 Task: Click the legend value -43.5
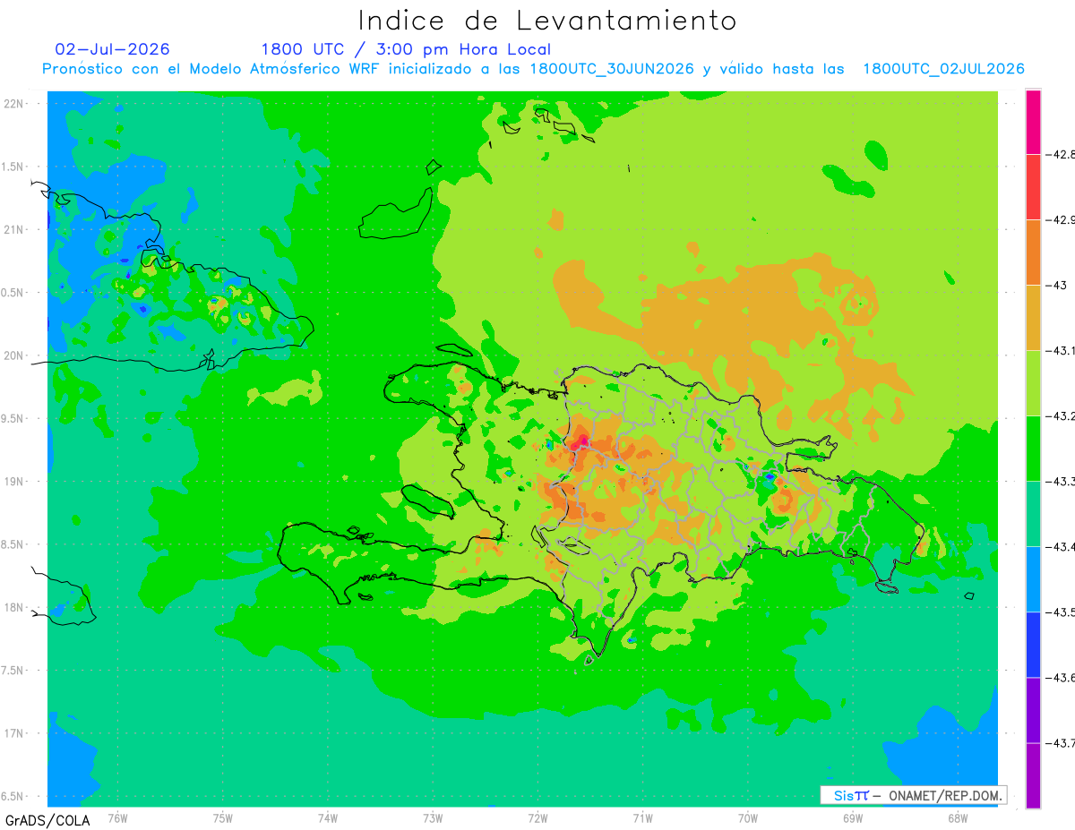point(1062,612)
